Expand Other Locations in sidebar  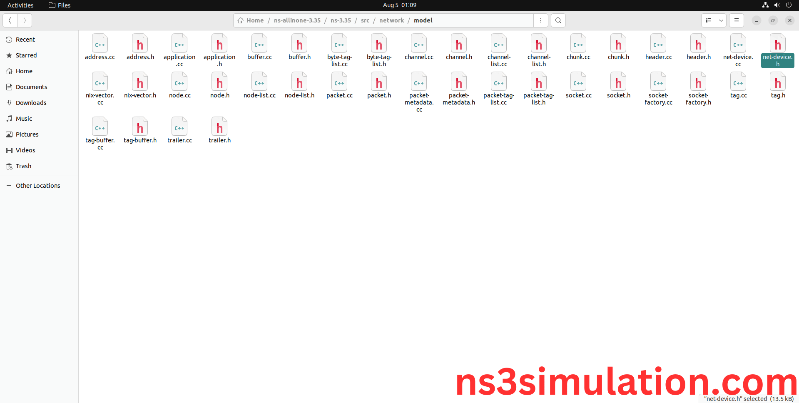pyautogui.click(x=37, y=186)
